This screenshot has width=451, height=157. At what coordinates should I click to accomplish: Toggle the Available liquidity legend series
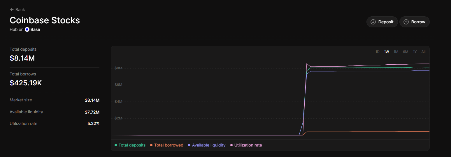(207, 145)
